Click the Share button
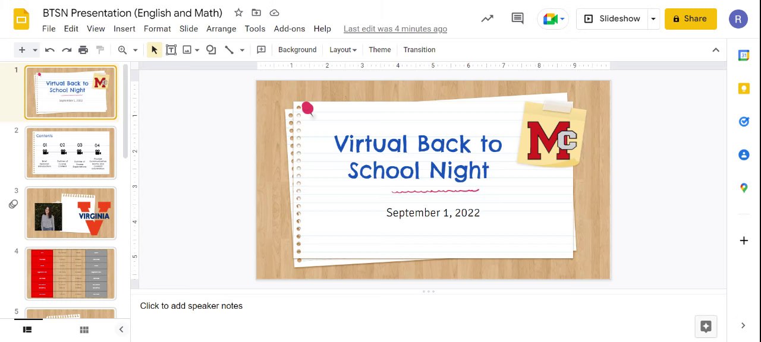Image resolution: width=761 pixels, height=342 pixels. pos(691,19)
